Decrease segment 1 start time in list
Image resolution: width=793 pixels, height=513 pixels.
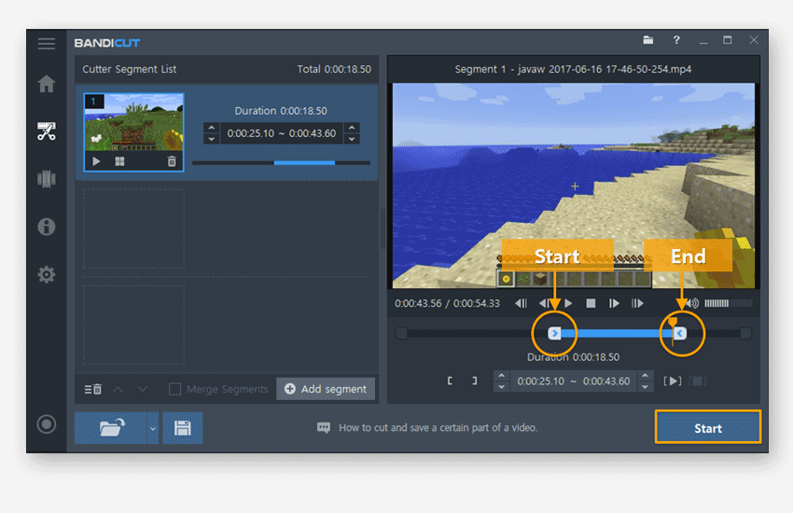[212, 139]
